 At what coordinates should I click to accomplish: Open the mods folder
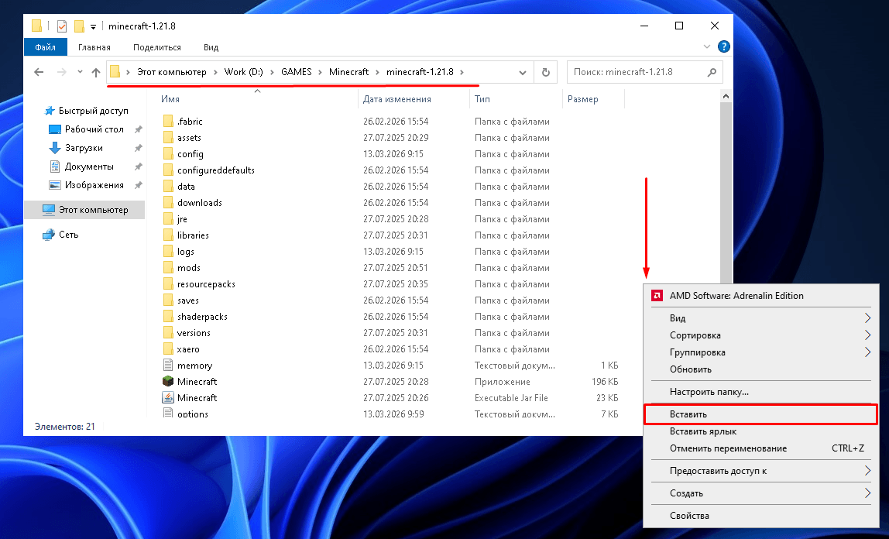tap(188, 268)
